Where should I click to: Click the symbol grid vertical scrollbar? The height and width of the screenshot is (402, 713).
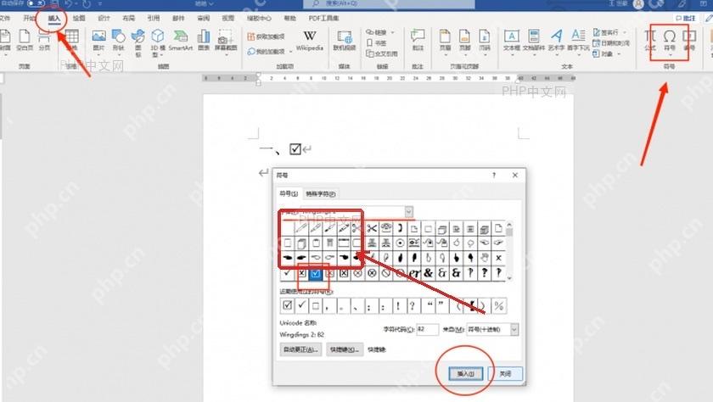pos(509,251)
